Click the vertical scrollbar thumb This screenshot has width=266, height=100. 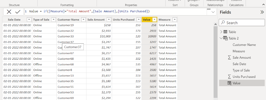point(216,62)
